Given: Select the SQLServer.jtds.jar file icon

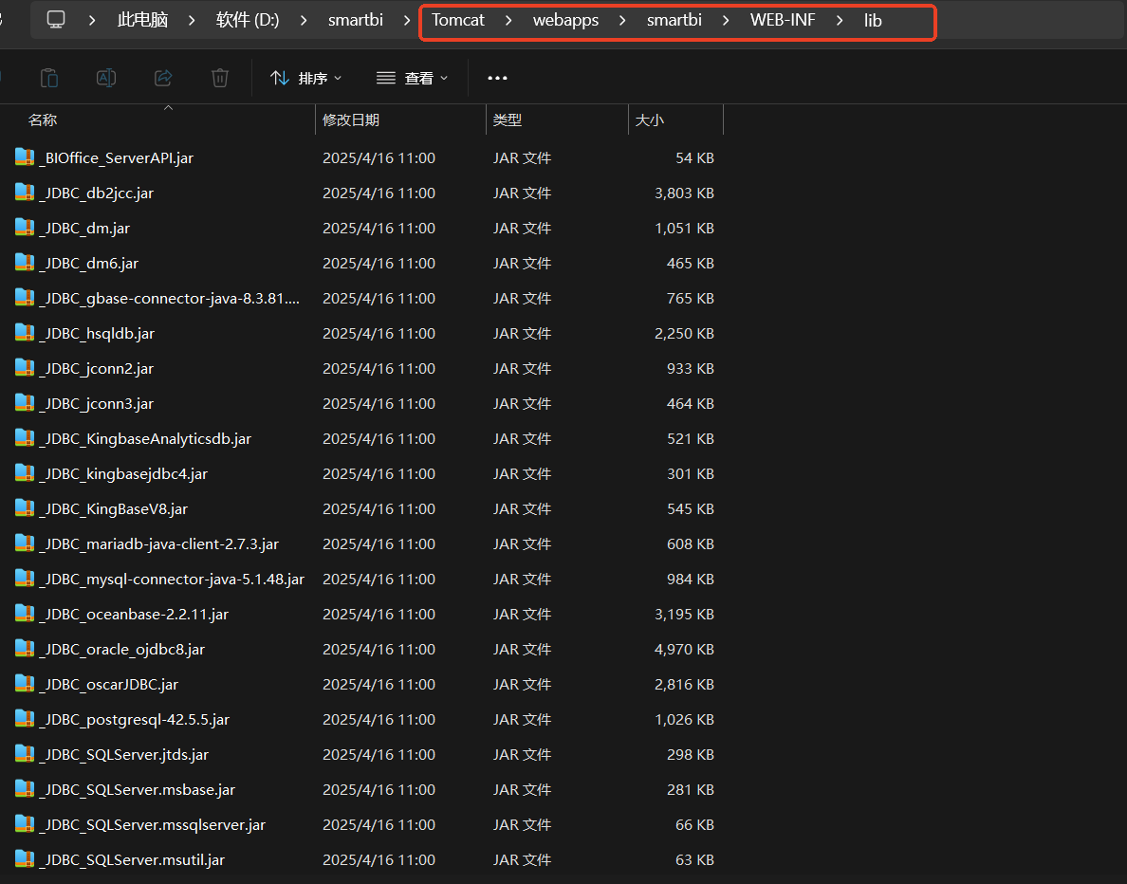Looking at the screenshot, I should tap(25, 755).
